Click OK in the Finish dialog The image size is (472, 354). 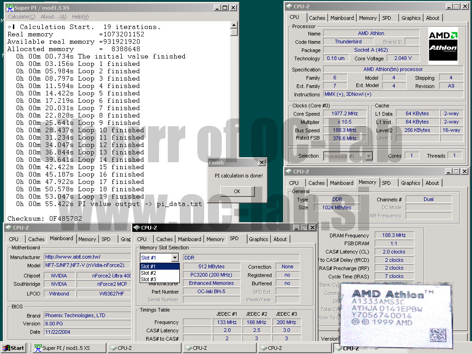[237, 191]
